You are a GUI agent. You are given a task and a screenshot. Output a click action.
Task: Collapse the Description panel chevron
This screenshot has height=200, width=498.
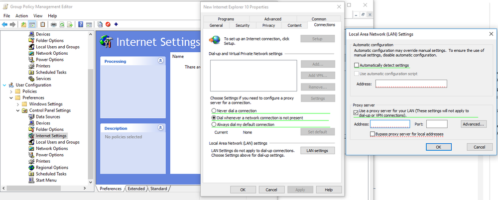point(160,128)
